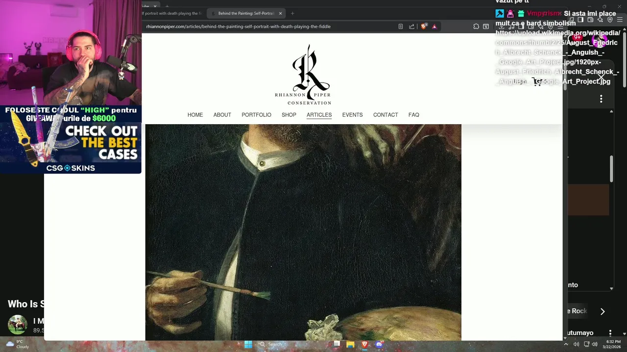Click the share page icon

click(411, 26)
